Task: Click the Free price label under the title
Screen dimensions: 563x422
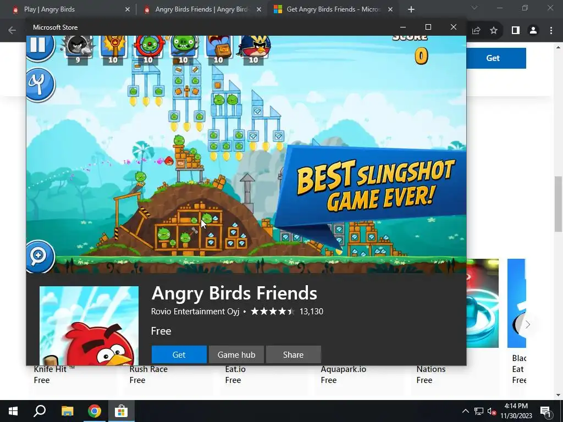Action: [x=161, y=331]
